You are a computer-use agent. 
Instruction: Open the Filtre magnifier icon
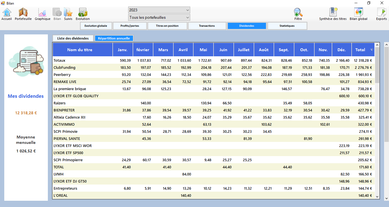pyautogui.click(x=298, y=14)
